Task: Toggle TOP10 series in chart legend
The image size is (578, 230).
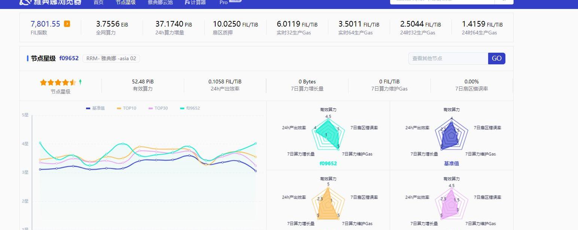Action: (127, 108)
